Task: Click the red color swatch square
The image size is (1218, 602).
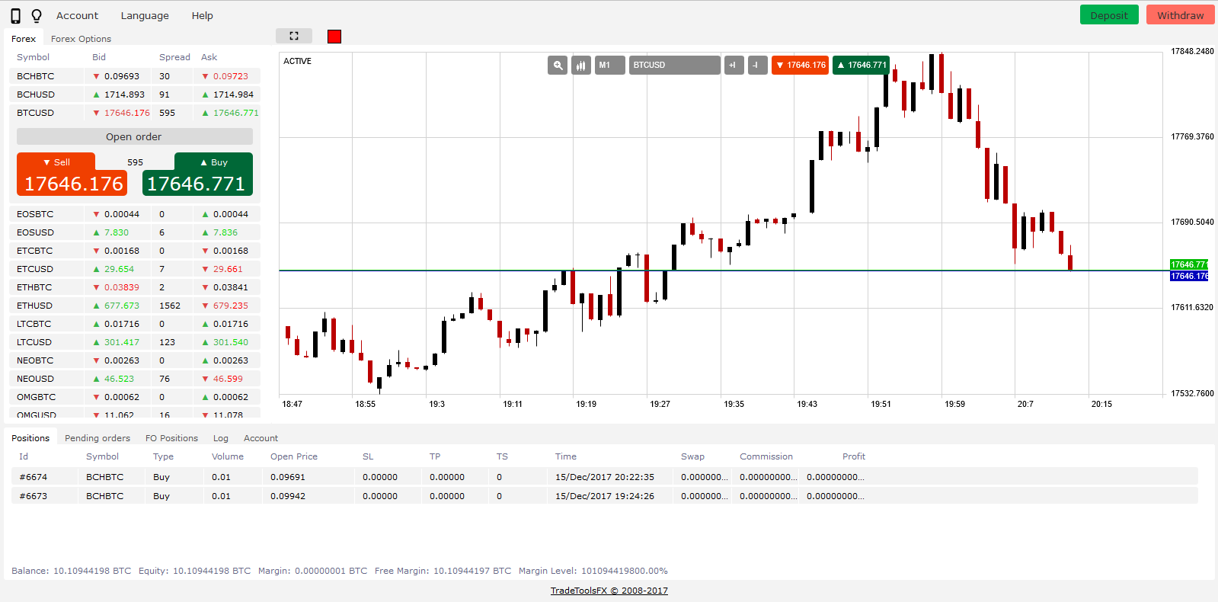Action: pyautogui.click(x=334, y=37)
